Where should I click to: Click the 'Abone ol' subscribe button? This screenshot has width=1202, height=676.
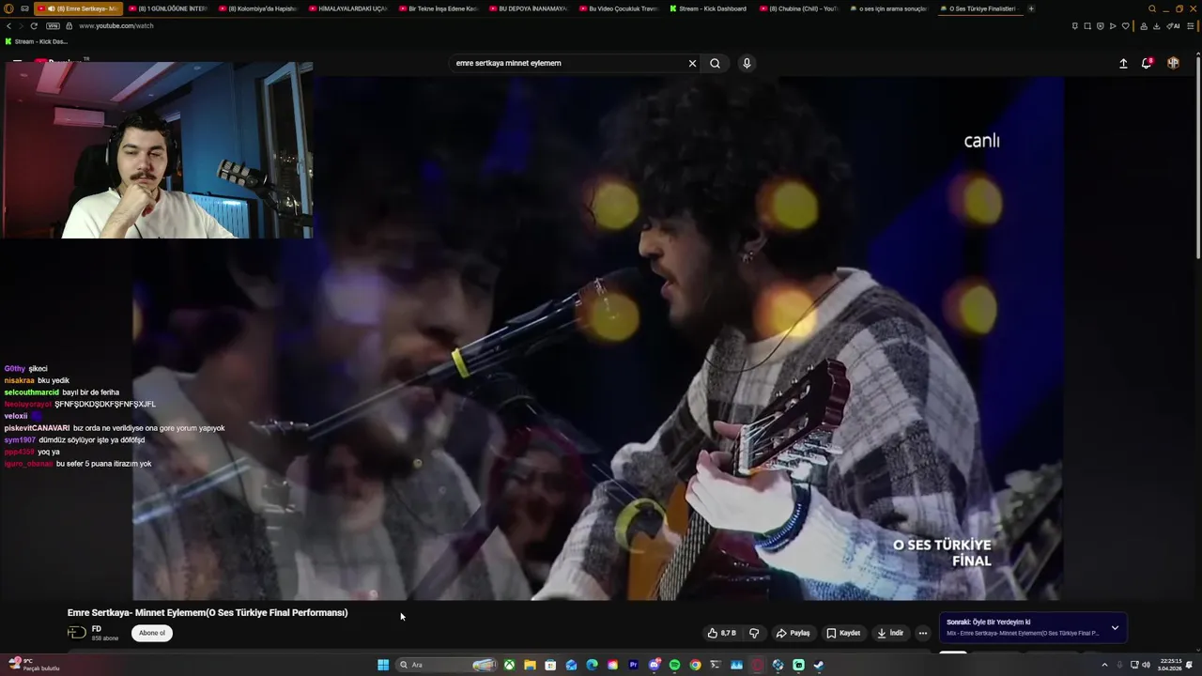point(152,633)
